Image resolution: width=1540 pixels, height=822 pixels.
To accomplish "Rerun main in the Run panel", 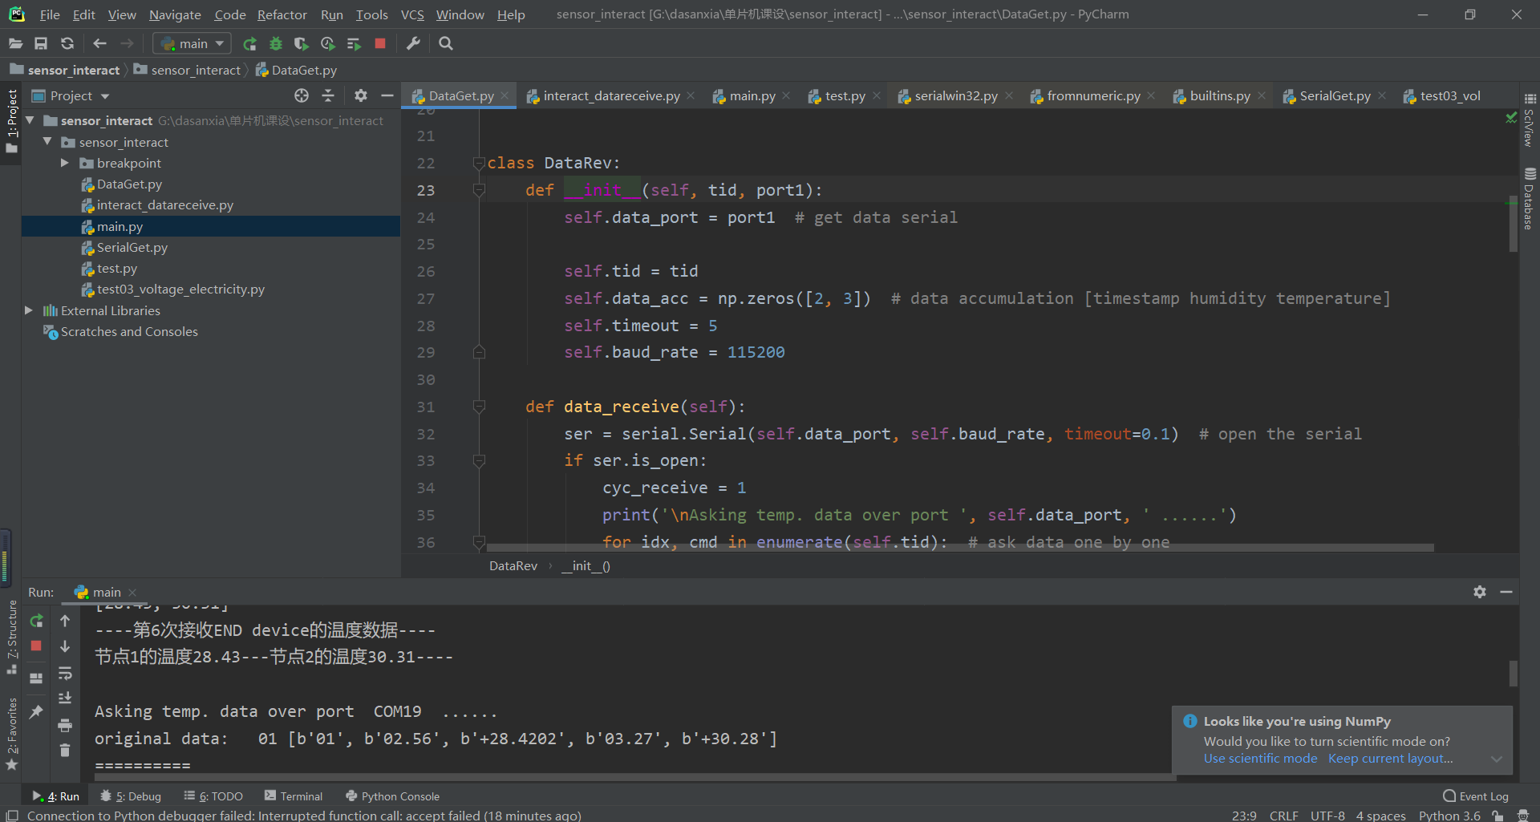I will tap(36, 621).
